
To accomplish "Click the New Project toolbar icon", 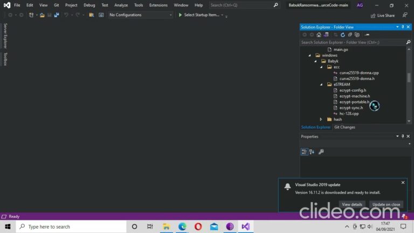I will (x=31, y=15).
